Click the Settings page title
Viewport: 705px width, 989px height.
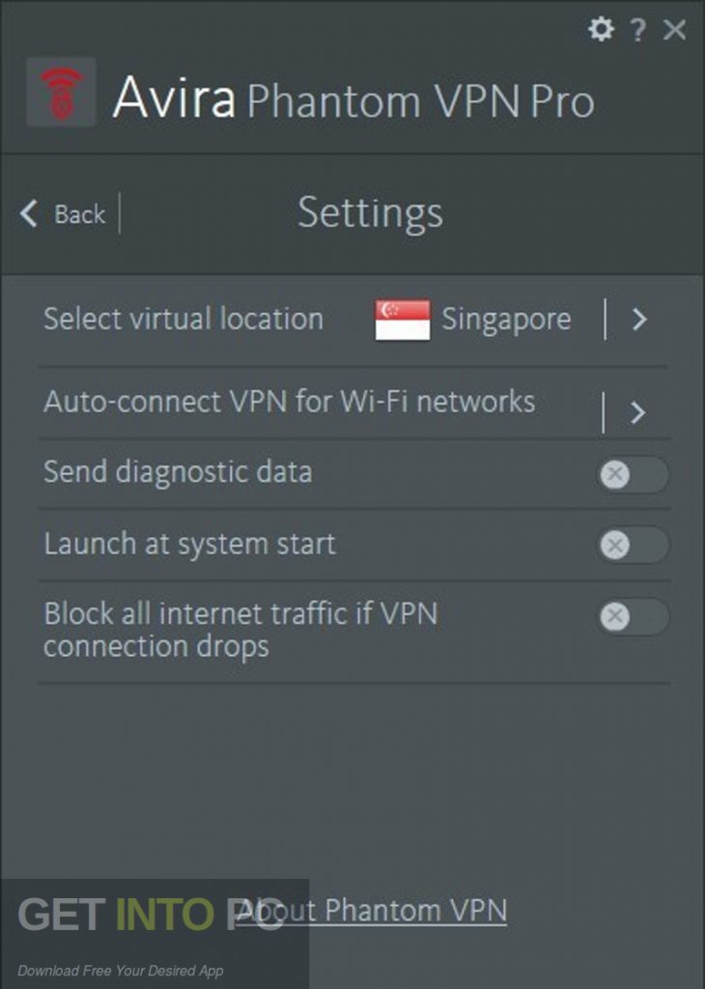click(x=370, y=212)
